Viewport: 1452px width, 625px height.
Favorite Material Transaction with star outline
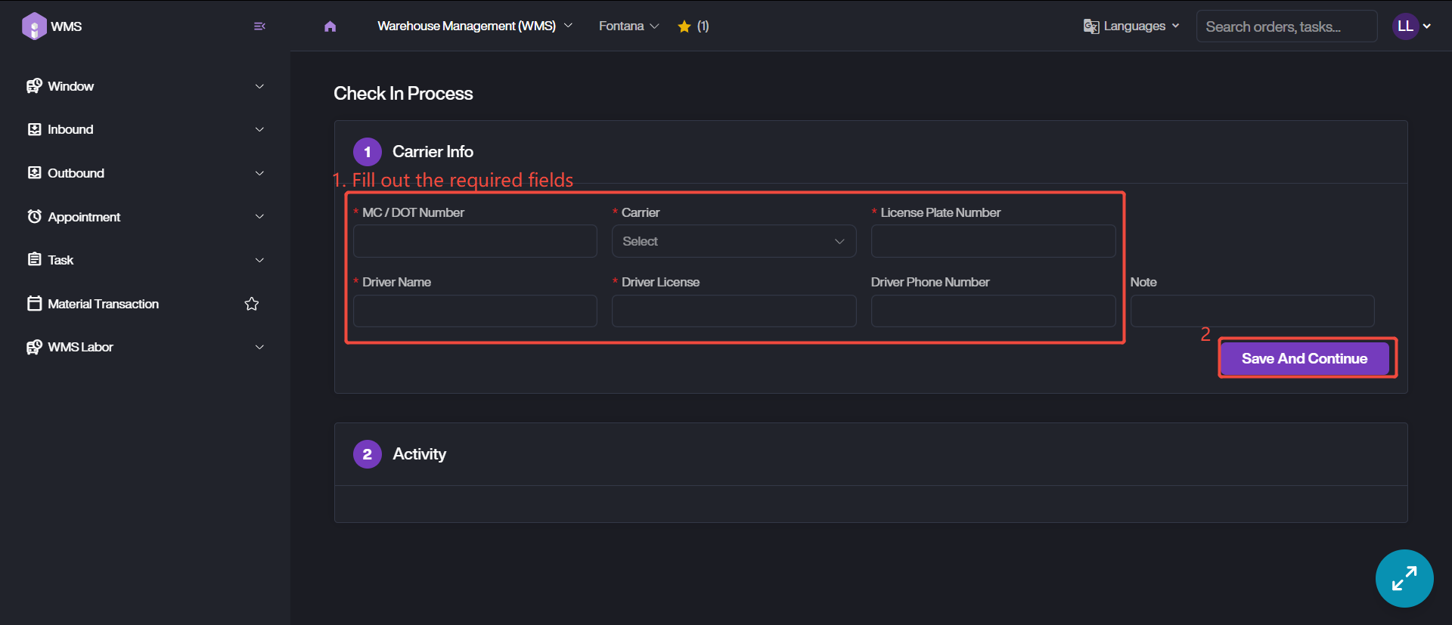tap(252, 304)
